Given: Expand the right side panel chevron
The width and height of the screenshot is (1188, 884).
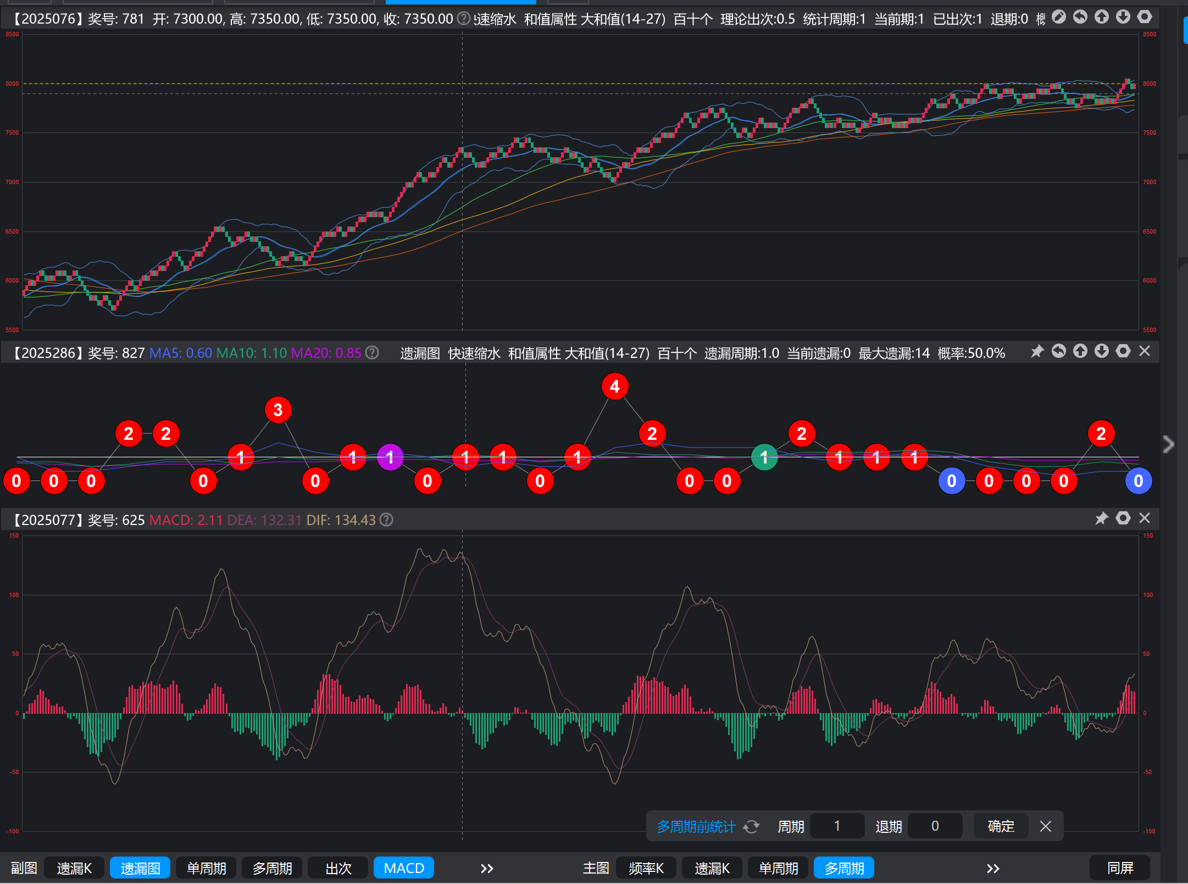Looking at the screenshot, I should coord(1168,444).
